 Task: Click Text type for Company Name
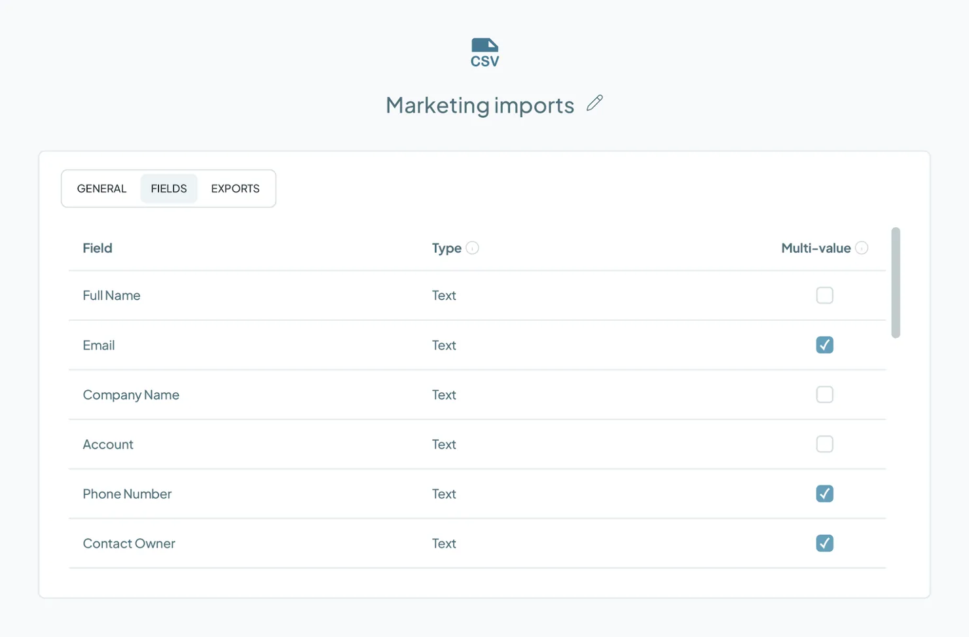(444, 395)
